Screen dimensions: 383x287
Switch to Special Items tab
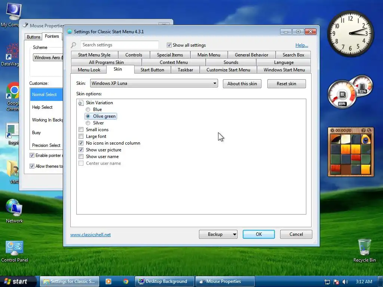170,55
